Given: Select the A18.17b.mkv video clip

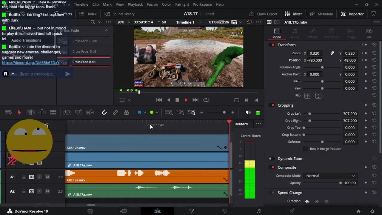Looking at the screenshot, I should (147, 143).
